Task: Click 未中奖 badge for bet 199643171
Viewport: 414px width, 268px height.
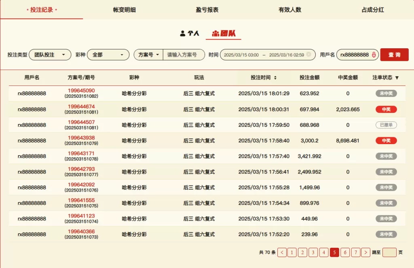Action: coord(386,156)
